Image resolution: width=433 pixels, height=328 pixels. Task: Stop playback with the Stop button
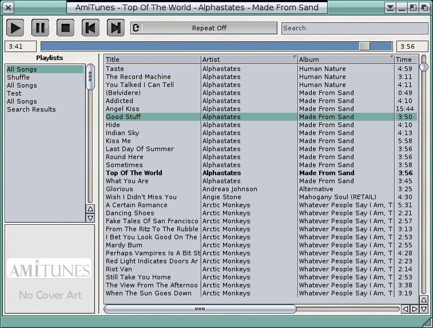[65, 28]
